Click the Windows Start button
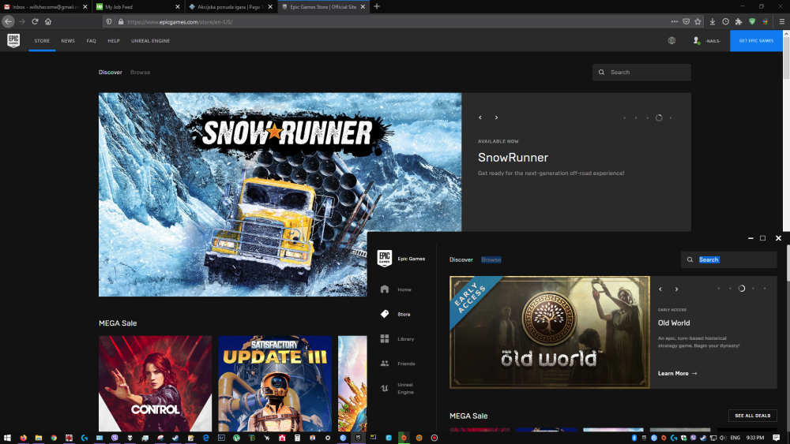The height and width of the screenshot is (444, 790). click(7, 438)
